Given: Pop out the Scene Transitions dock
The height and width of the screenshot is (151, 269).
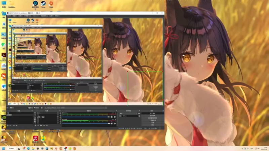Looking at the screenshot, I should pos(139,111).
